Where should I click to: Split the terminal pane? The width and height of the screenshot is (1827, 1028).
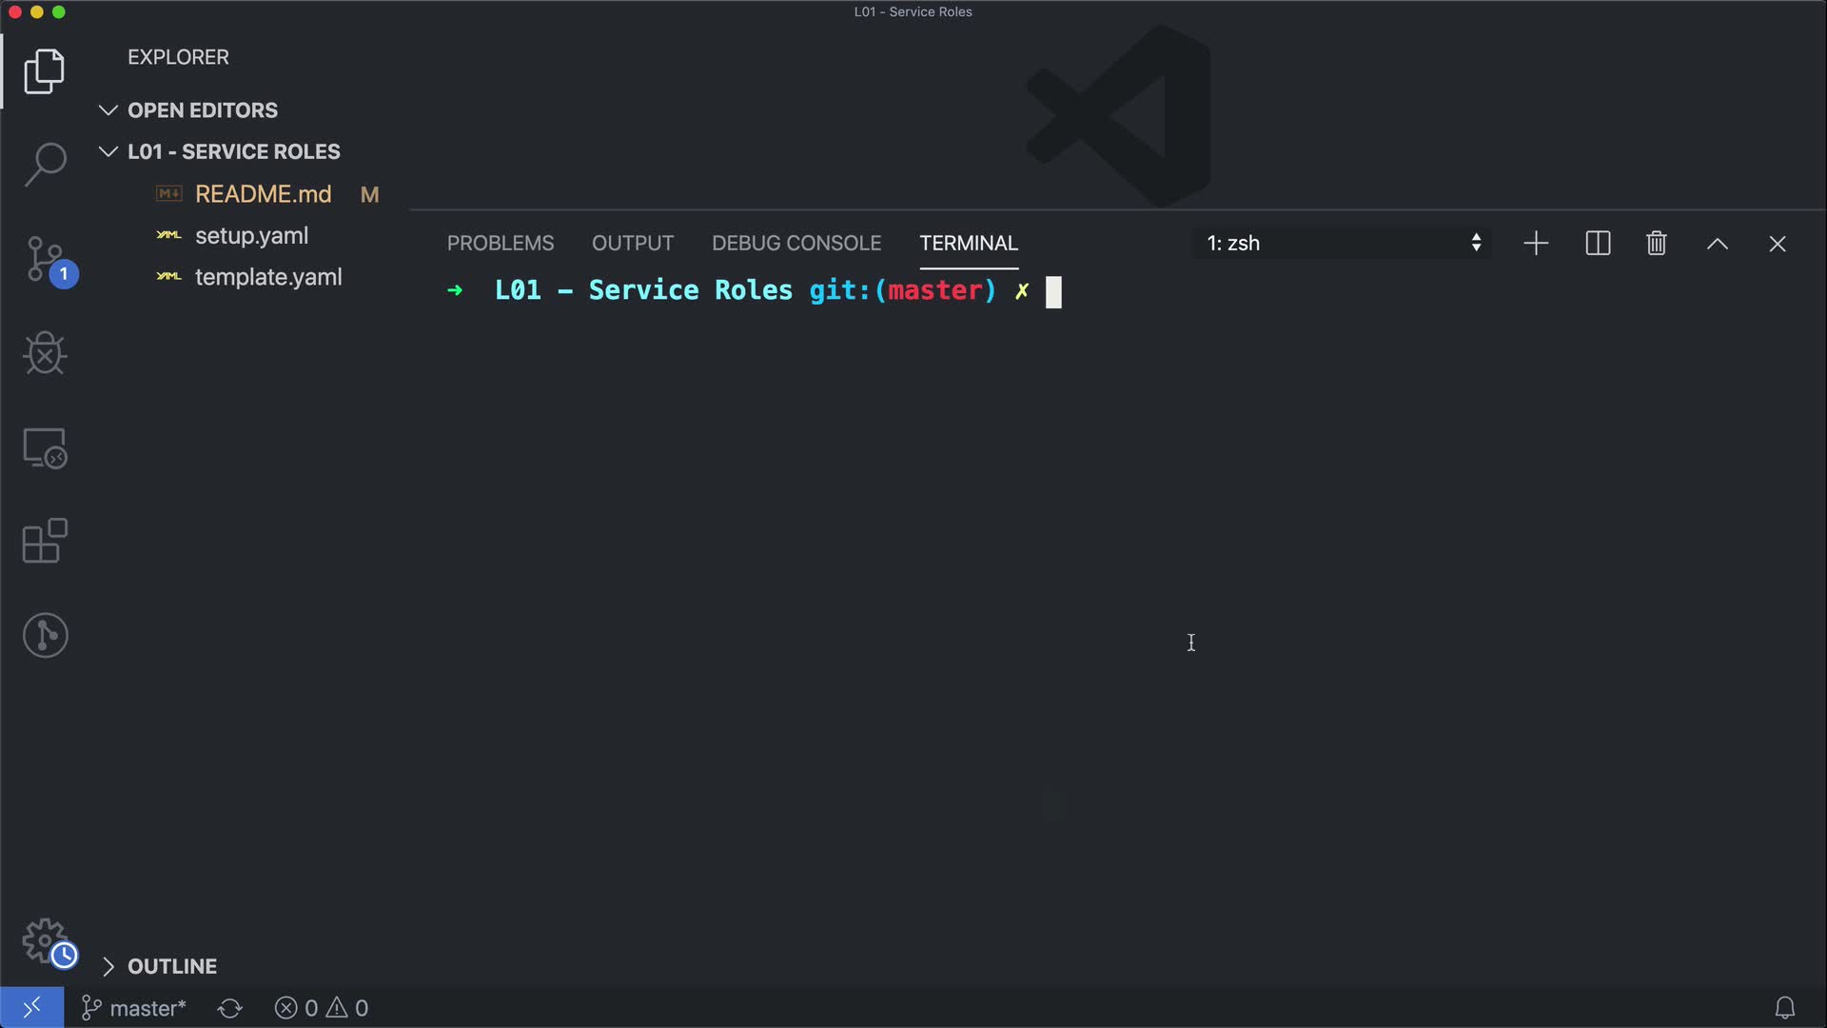point(1598,244)
